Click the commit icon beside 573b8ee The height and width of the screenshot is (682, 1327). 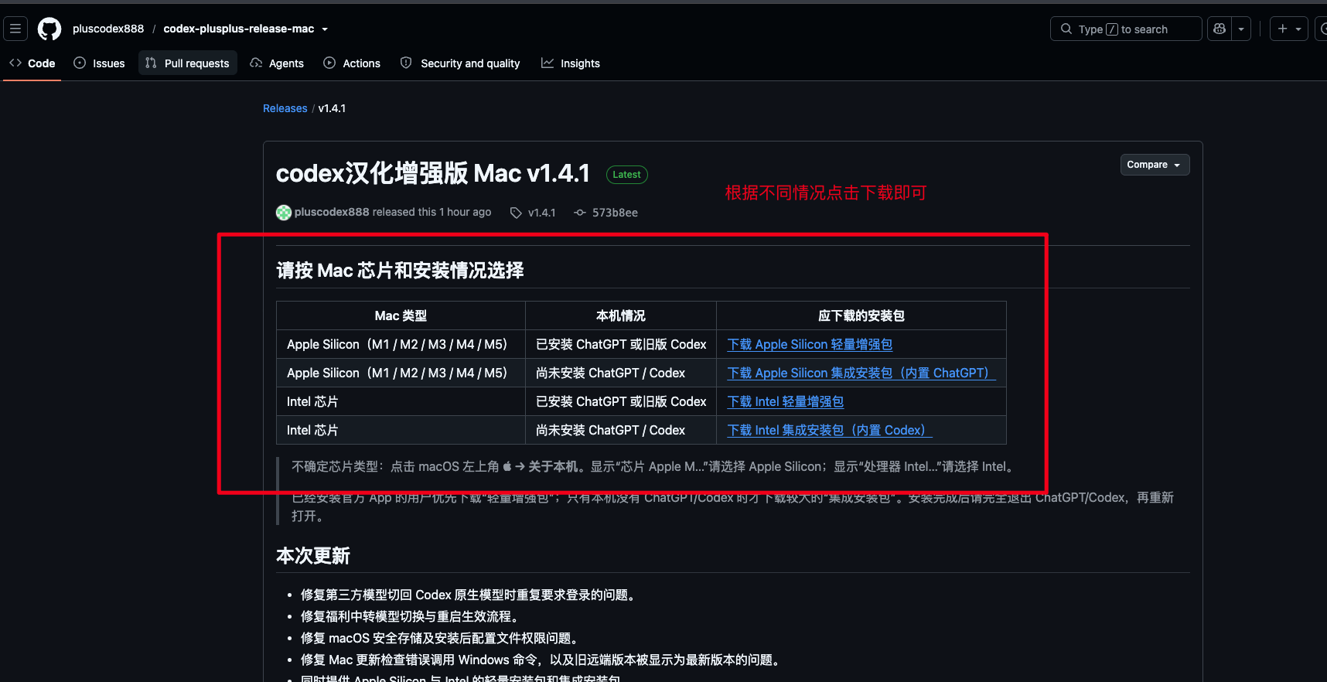[x=580, y=213]
